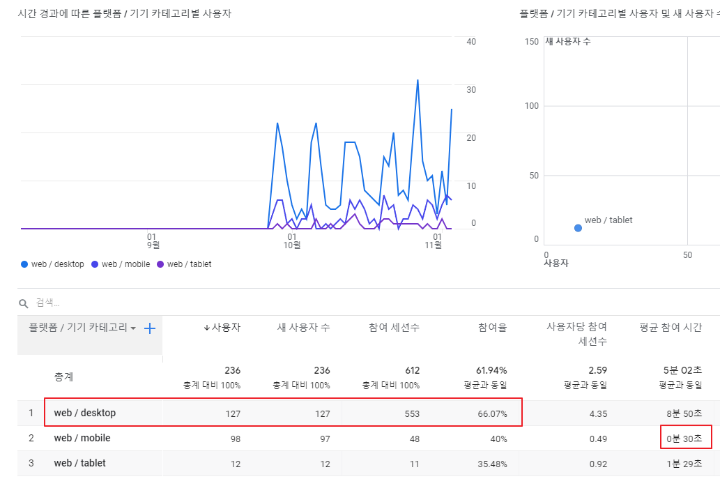
Task: Click the scatter chart title 플랫폼 / 기기 카테고리별 사용자 및 새 사용자
Action: coord(620,14)
